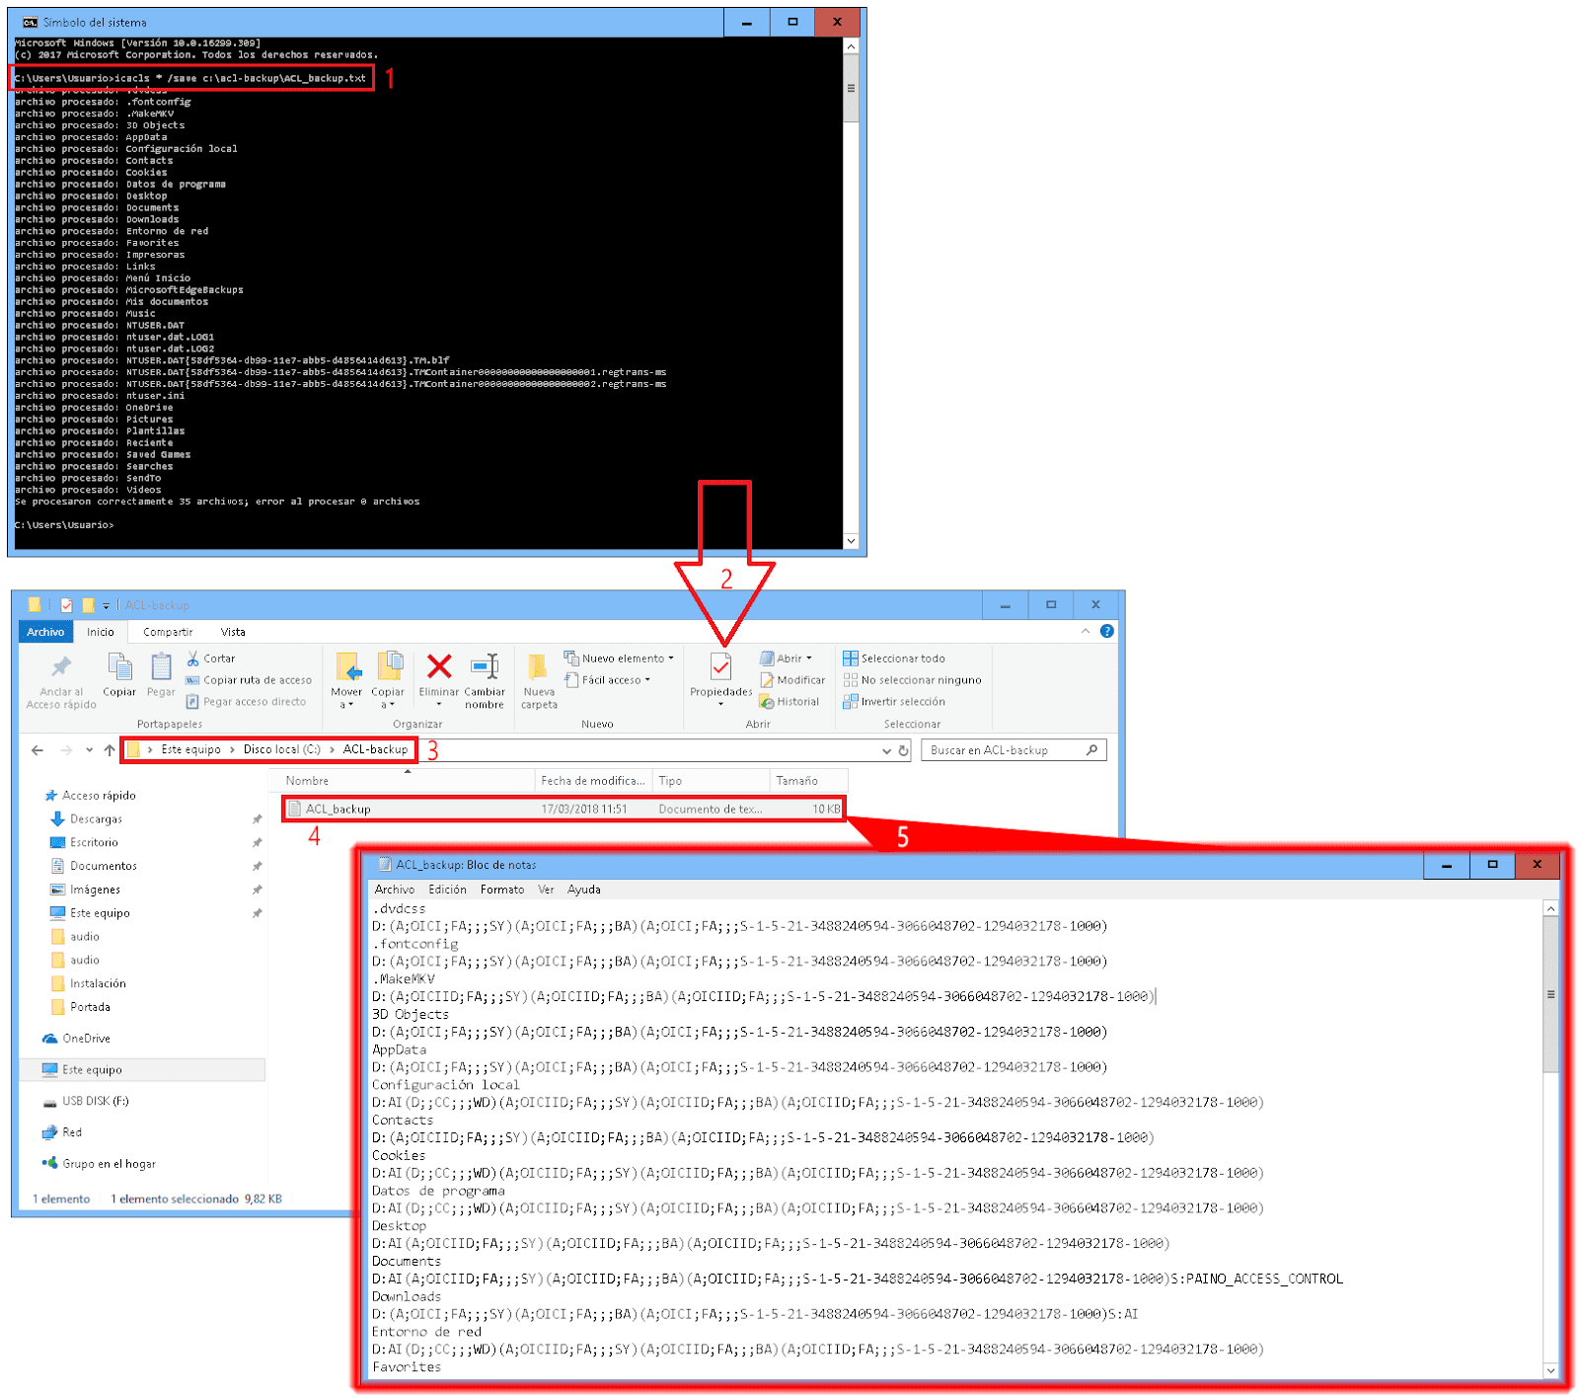This screenshot has height=1397, width=1579.
Task: Select the ACL_backup text document
Action: click(x=338, y=808)
